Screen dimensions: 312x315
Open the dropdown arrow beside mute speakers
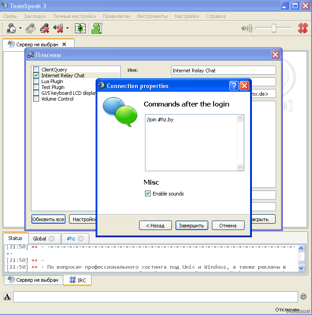[67, 28]
